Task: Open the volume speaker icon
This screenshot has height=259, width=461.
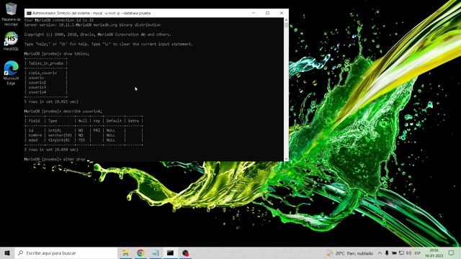Action: [x=408, y=253]
